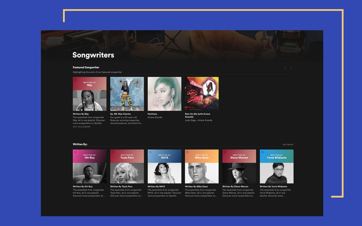Click the Lady Gaga artist link under Rain On Me
The image size is (362, 226).
[191, 120]
